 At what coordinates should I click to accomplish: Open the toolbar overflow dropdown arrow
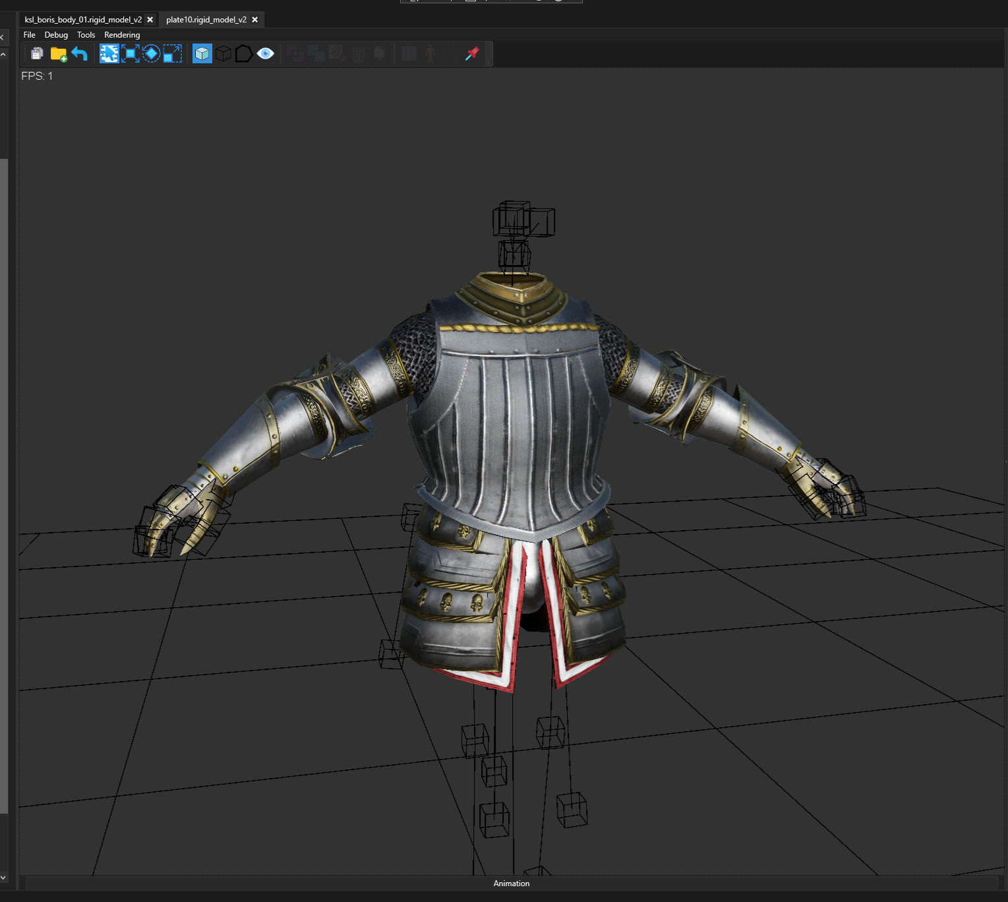pyautogui.click(x=489, y=61)
